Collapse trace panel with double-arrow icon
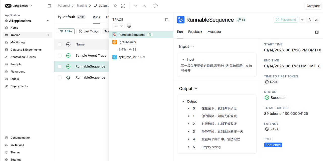323x161 pixels. coord(115,6)
